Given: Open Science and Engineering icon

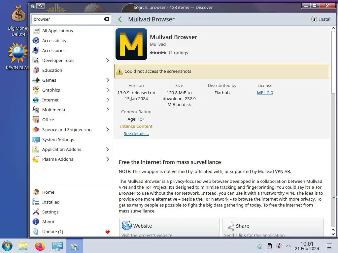Looking at the screenshot, I should click(36, 130).
